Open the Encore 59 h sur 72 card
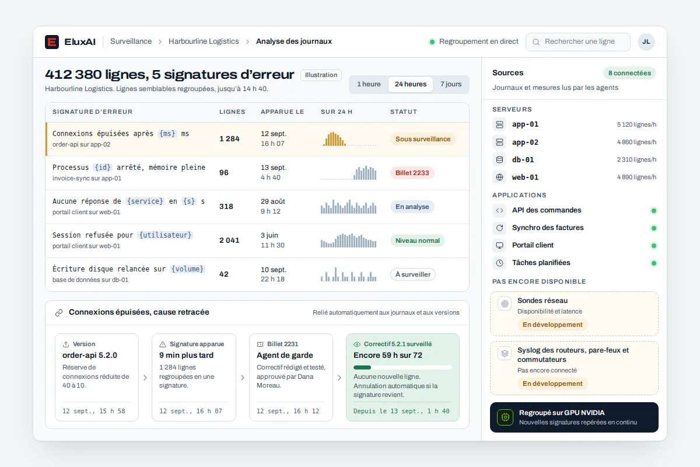 [x=402, y=378]
